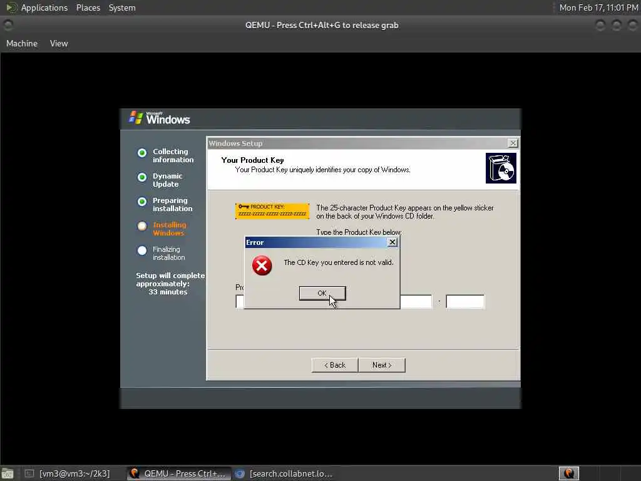641x481 pixels.
Task: Switch to search.collabnet browser taskbar item
Action: (x=284, y=473)
